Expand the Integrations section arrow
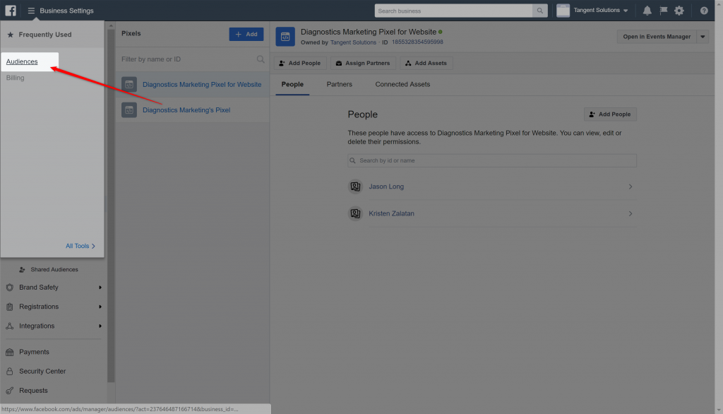 100,326
